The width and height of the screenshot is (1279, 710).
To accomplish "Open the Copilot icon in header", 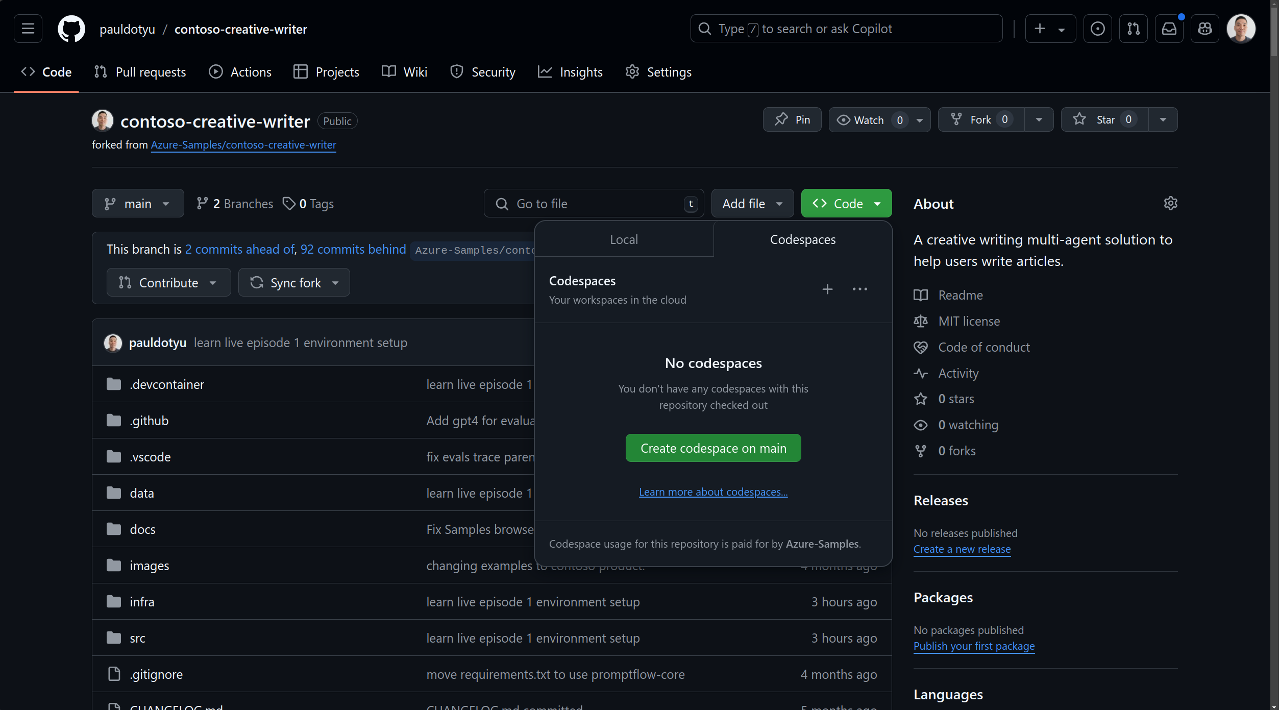I will pos(1204,29).
